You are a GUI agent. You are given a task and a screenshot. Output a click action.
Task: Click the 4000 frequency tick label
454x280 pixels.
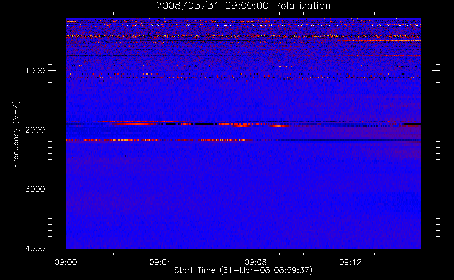click(35, 248)
